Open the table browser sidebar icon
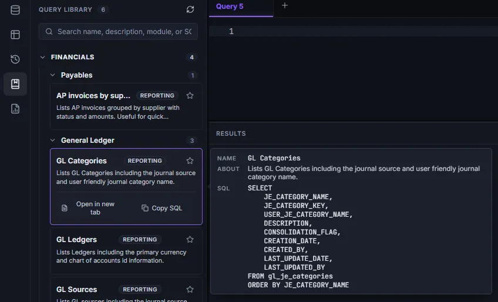Image resolution: width=498 pixels, height=302 pixels. click(15, 35)
